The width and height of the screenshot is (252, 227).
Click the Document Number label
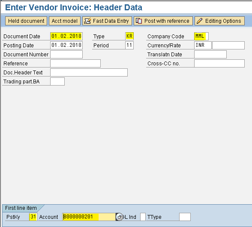(x=26, y=55)
